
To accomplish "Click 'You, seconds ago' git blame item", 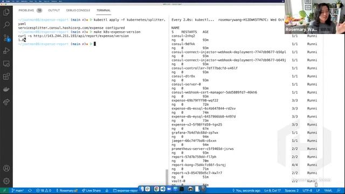I will point(246,191).
